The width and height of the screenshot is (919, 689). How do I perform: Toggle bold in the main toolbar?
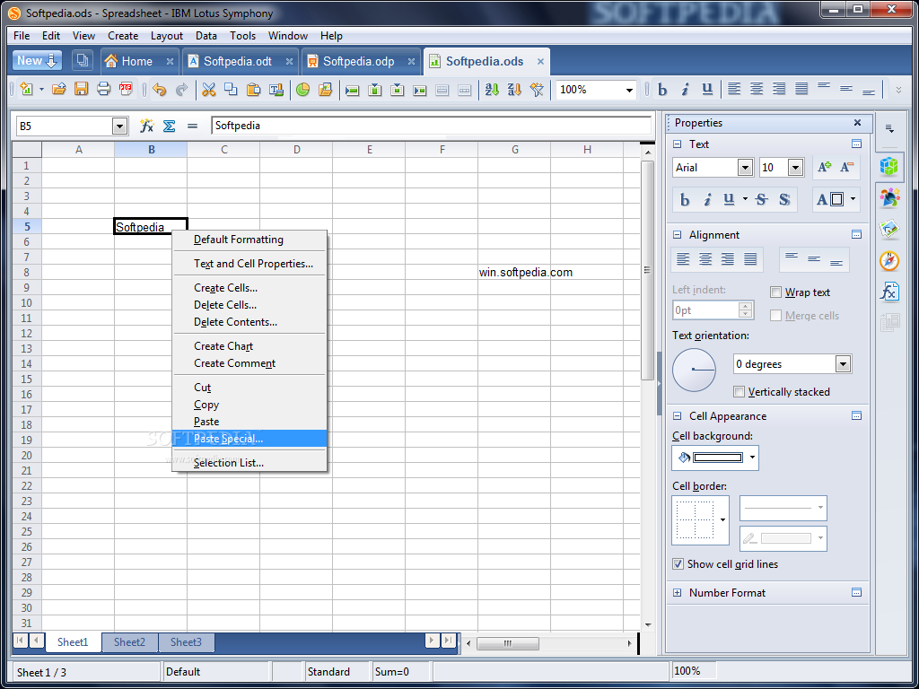pyautogui.click(x=662, y=89)
